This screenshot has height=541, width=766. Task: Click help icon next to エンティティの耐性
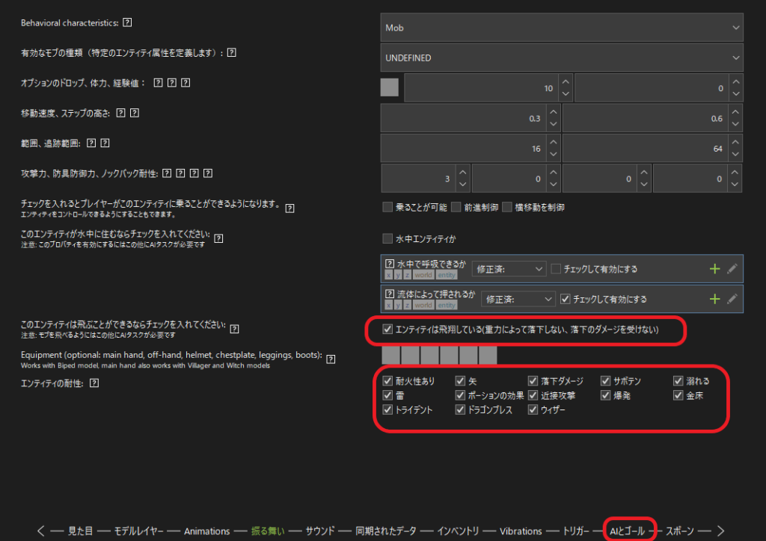(94, 383)
